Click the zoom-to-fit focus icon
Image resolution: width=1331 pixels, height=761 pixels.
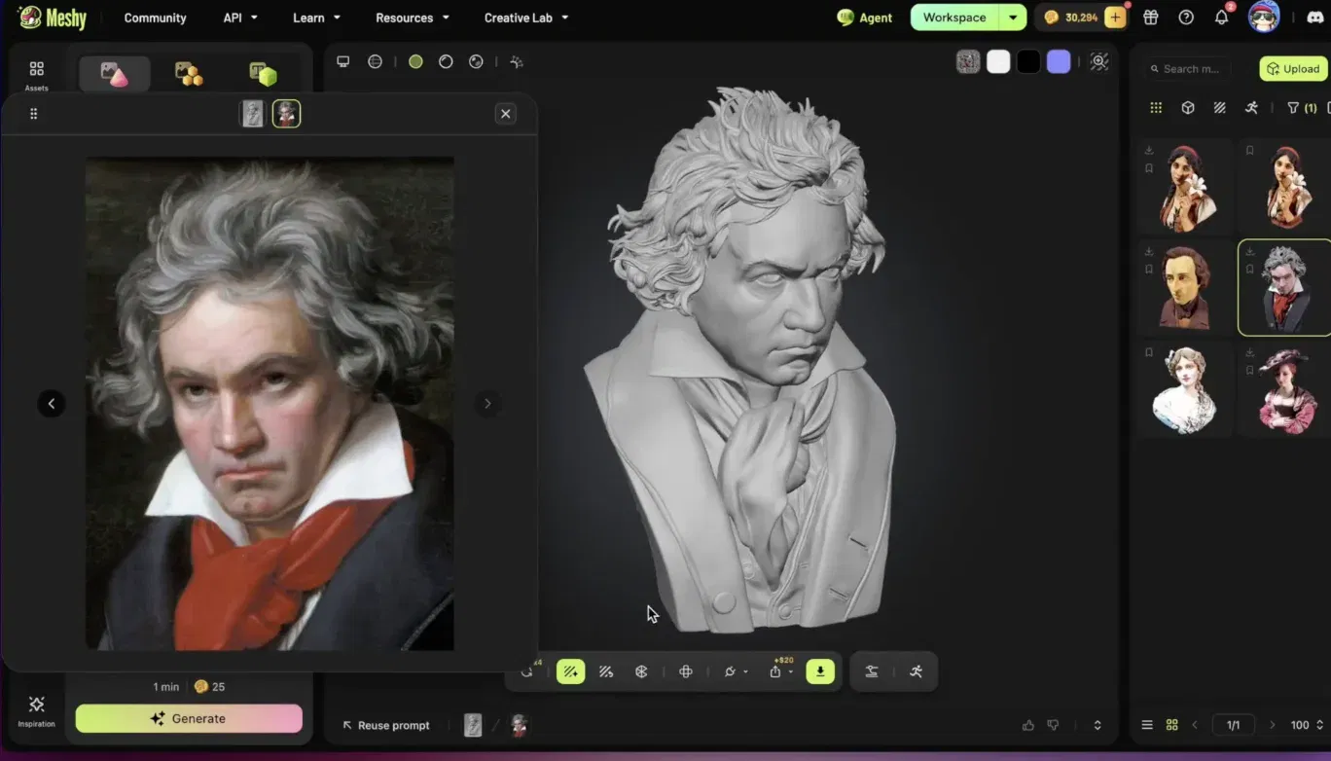coord(1099,61)
